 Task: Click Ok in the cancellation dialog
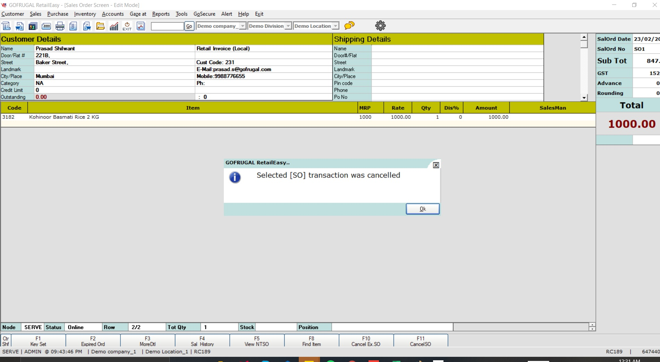click(423, 209)
